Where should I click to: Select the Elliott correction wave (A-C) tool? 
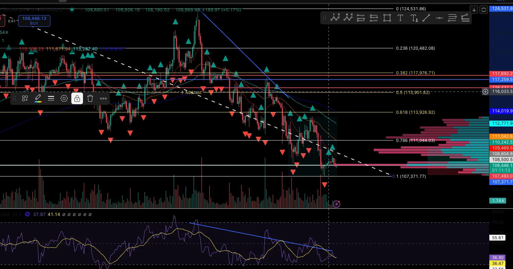coord(348,18)
